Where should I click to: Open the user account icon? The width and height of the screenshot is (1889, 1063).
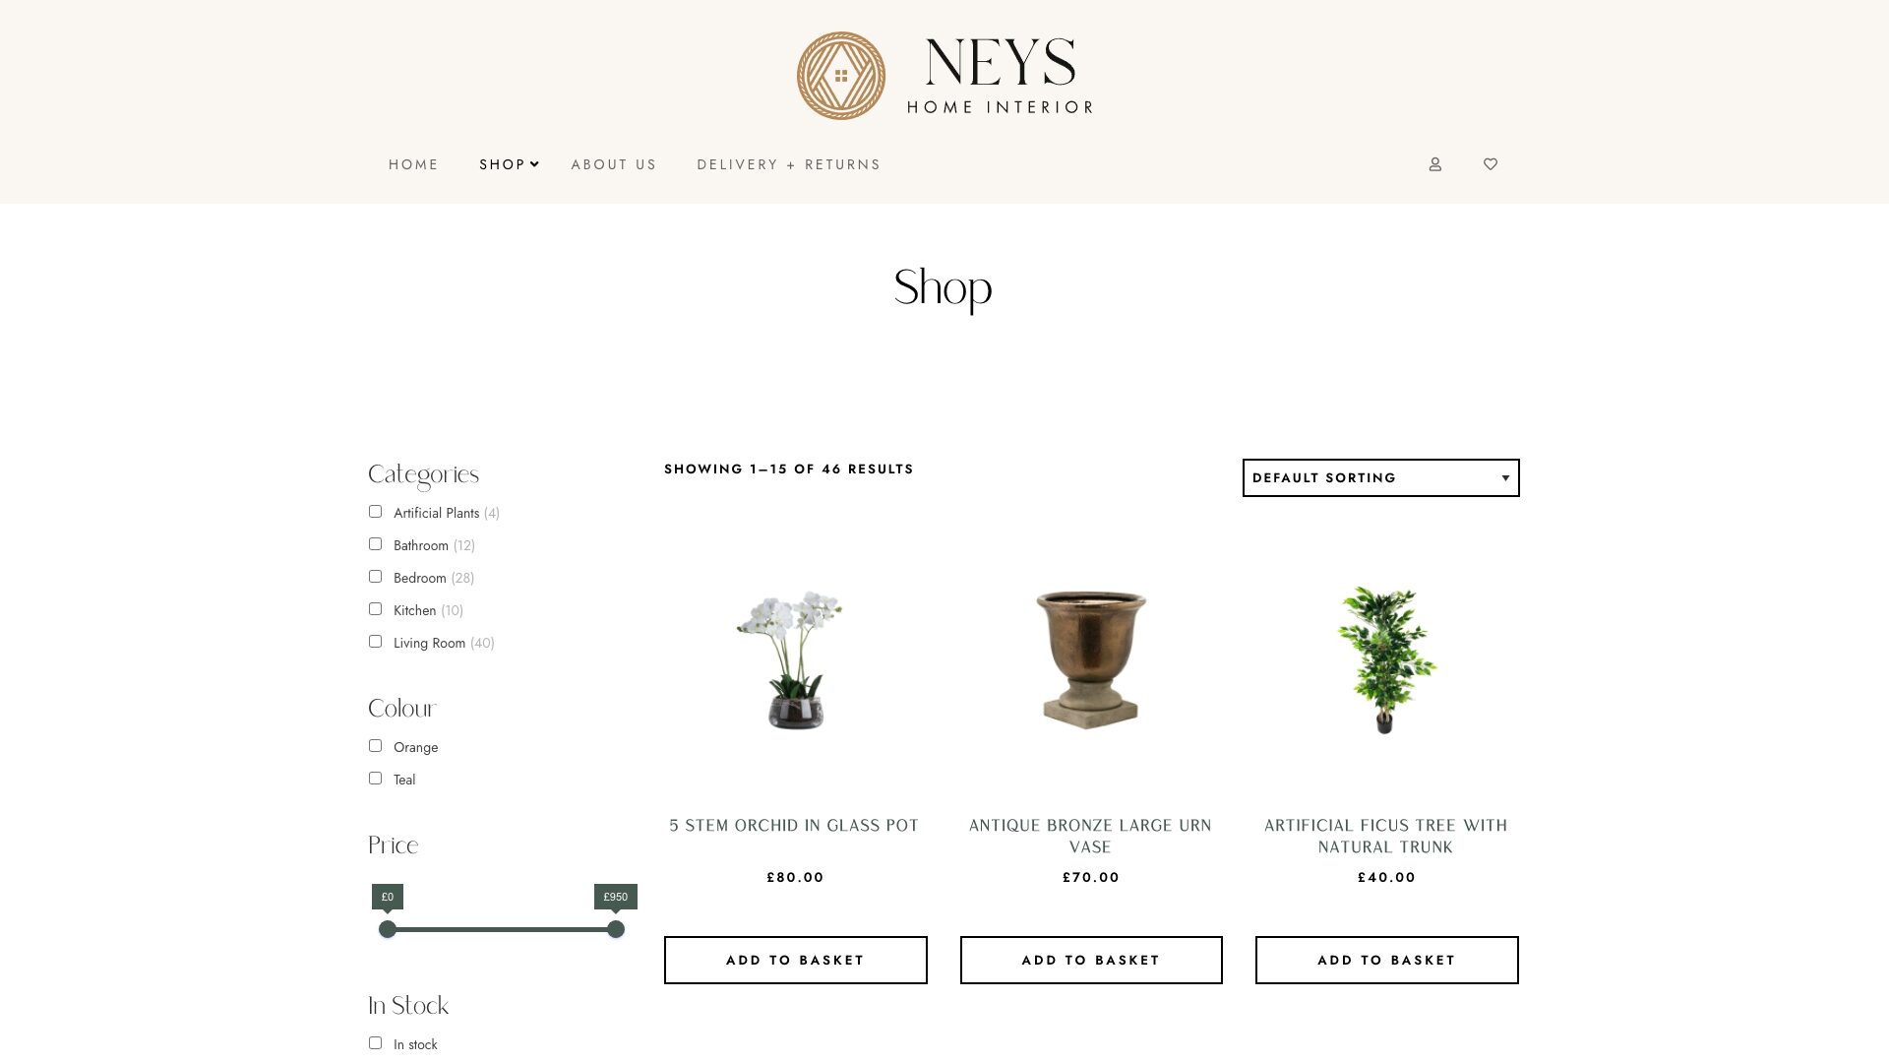tap(1434, 164)
